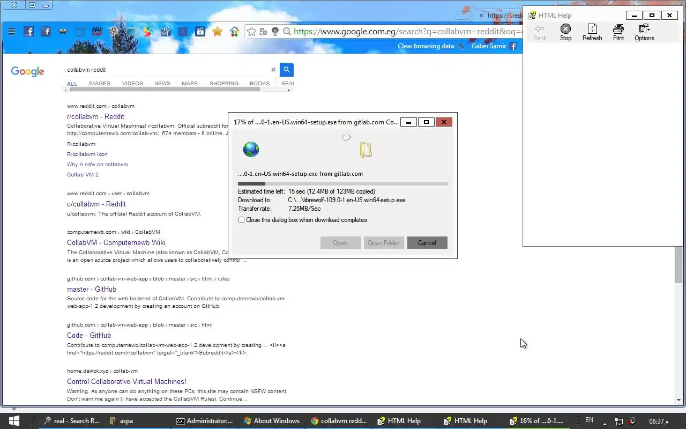
Task: Switch to the VIDEOS search tab
Action: click(x=132, y=83)
